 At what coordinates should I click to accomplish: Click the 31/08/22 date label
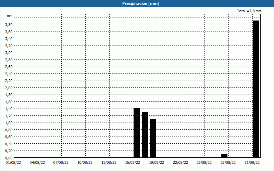[252, 163]
